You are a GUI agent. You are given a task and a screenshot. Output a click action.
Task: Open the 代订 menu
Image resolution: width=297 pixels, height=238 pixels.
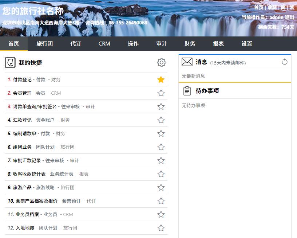(x=76, y=44)
